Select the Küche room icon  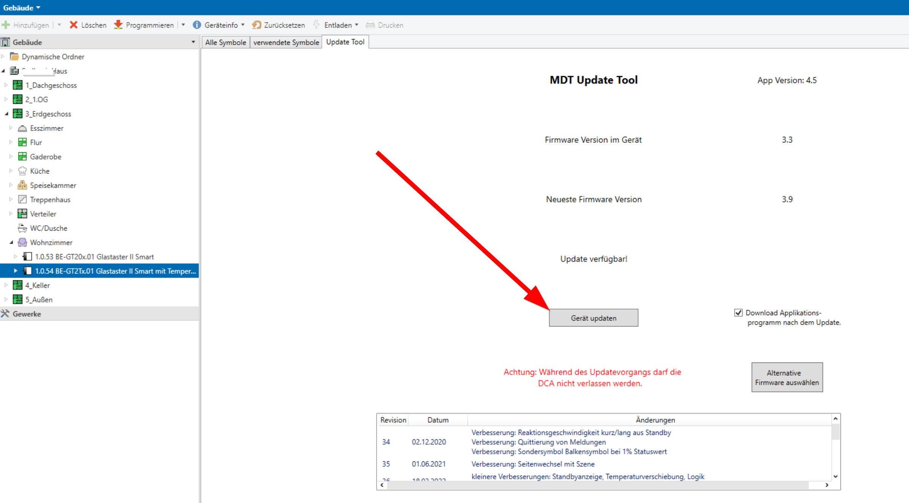pyautogui.click(x=22, y=171)
